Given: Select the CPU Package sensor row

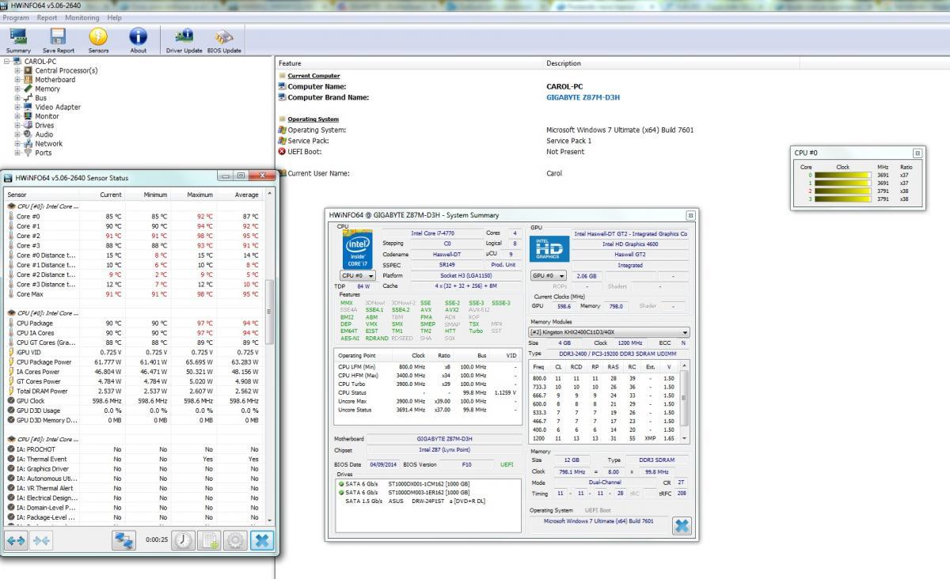Looking at the screenshot, I should click(x=133, y=323).
